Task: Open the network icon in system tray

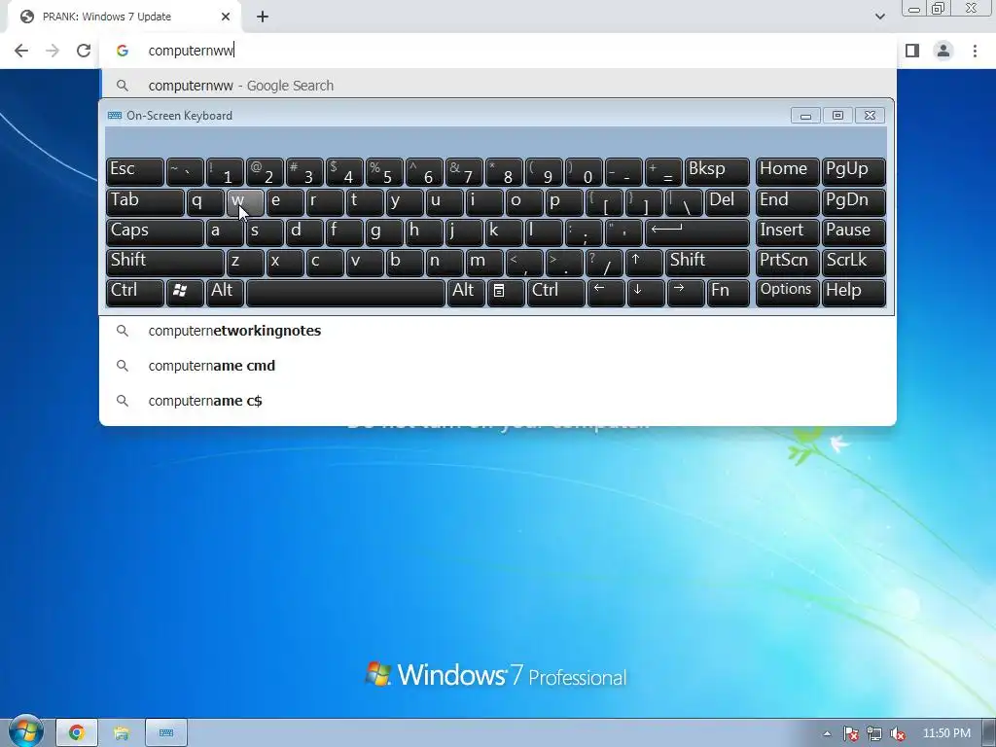Action: pos(874,733)
